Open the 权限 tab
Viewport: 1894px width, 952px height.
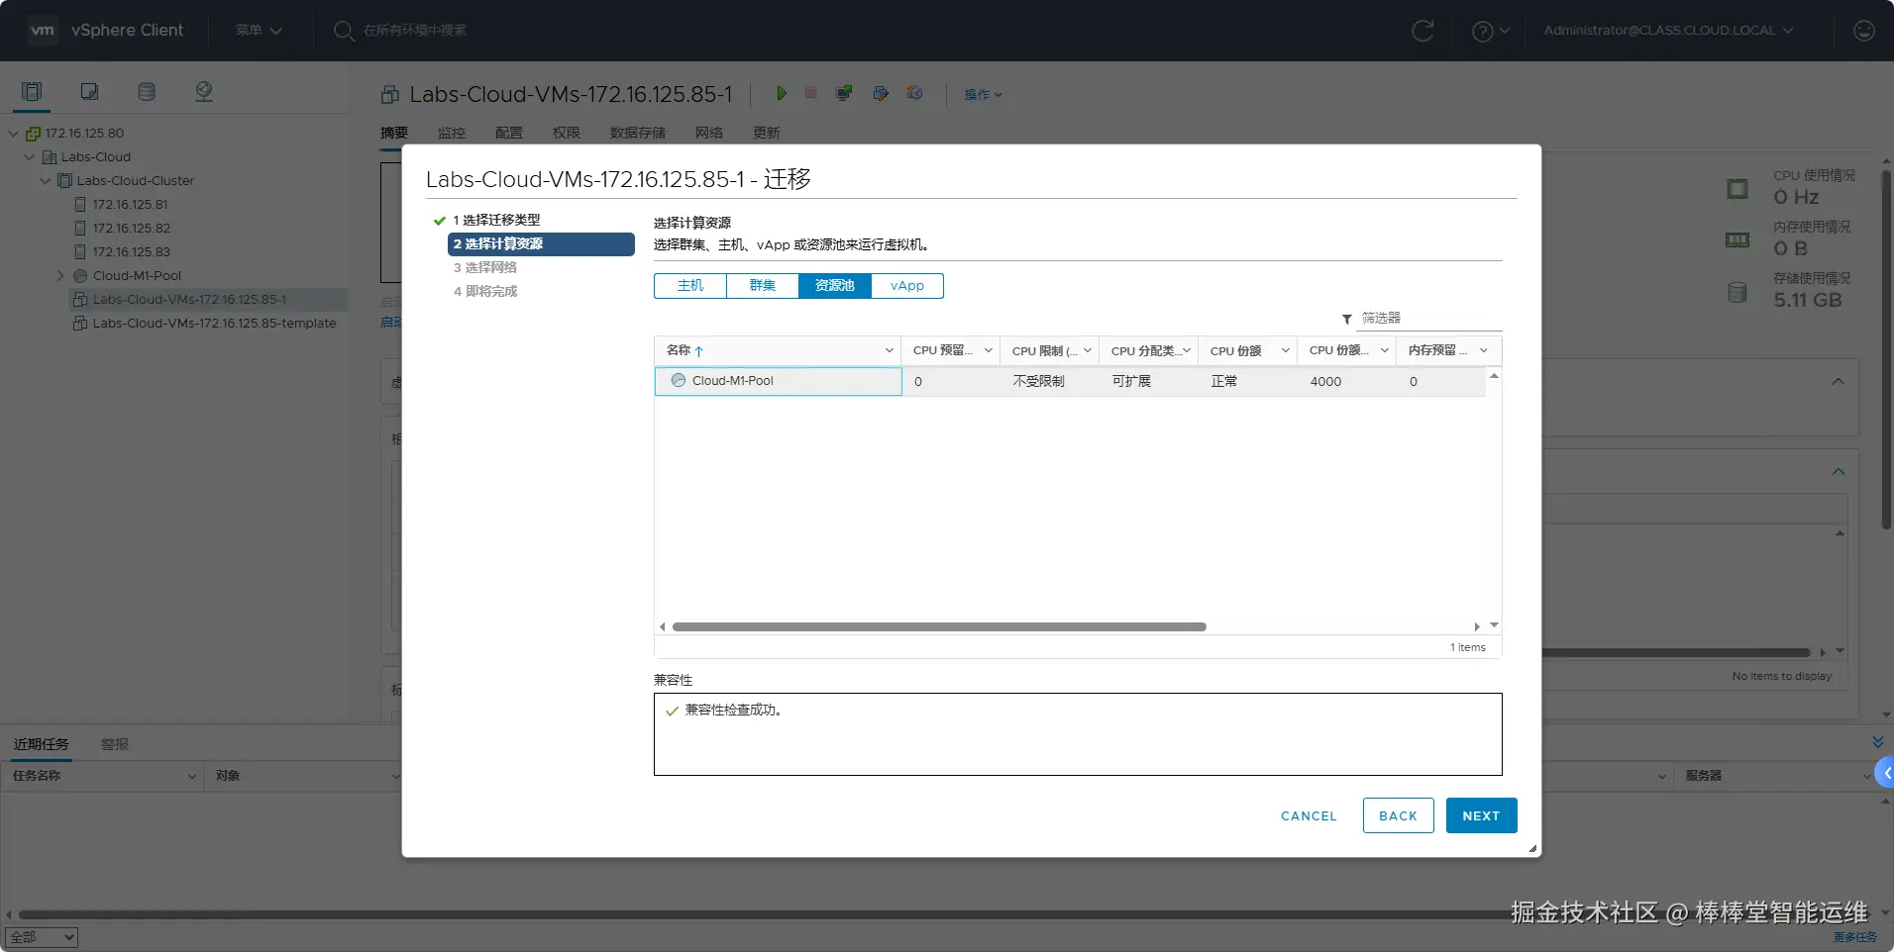(567, 133)
